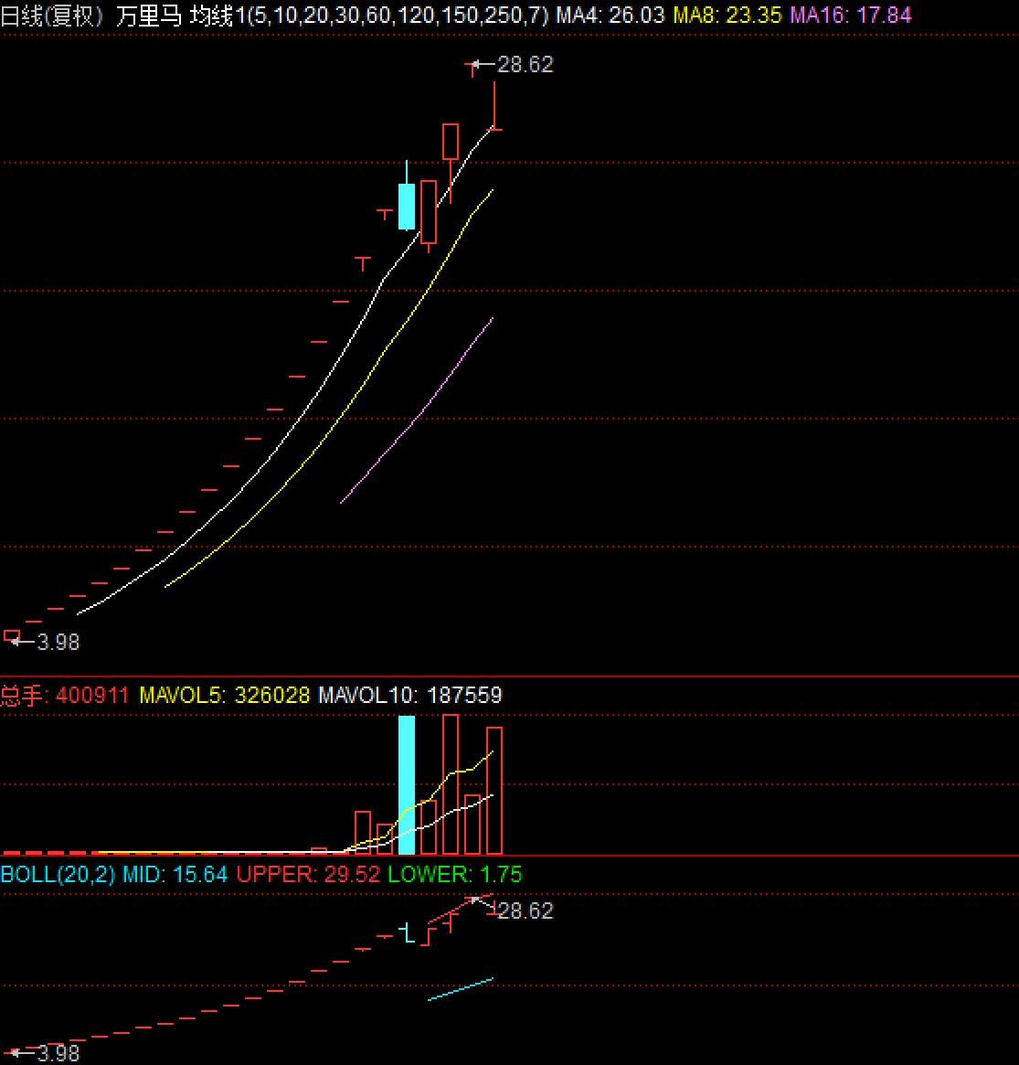Click the 28.62 high price marker in the main chart
The width and height of the screenshot is (1019, 1065).
[x=525, y=65]
